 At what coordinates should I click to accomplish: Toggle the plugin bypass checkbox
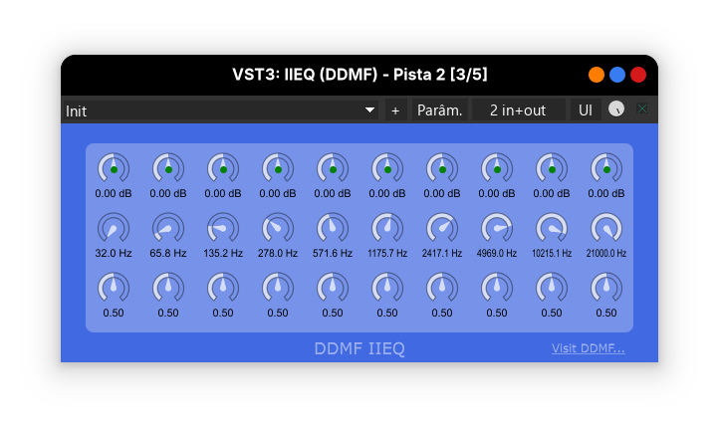tap(642, 109)
